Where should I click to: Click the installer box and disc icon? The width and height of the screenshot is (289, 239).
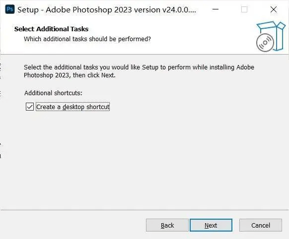[271, 37]
